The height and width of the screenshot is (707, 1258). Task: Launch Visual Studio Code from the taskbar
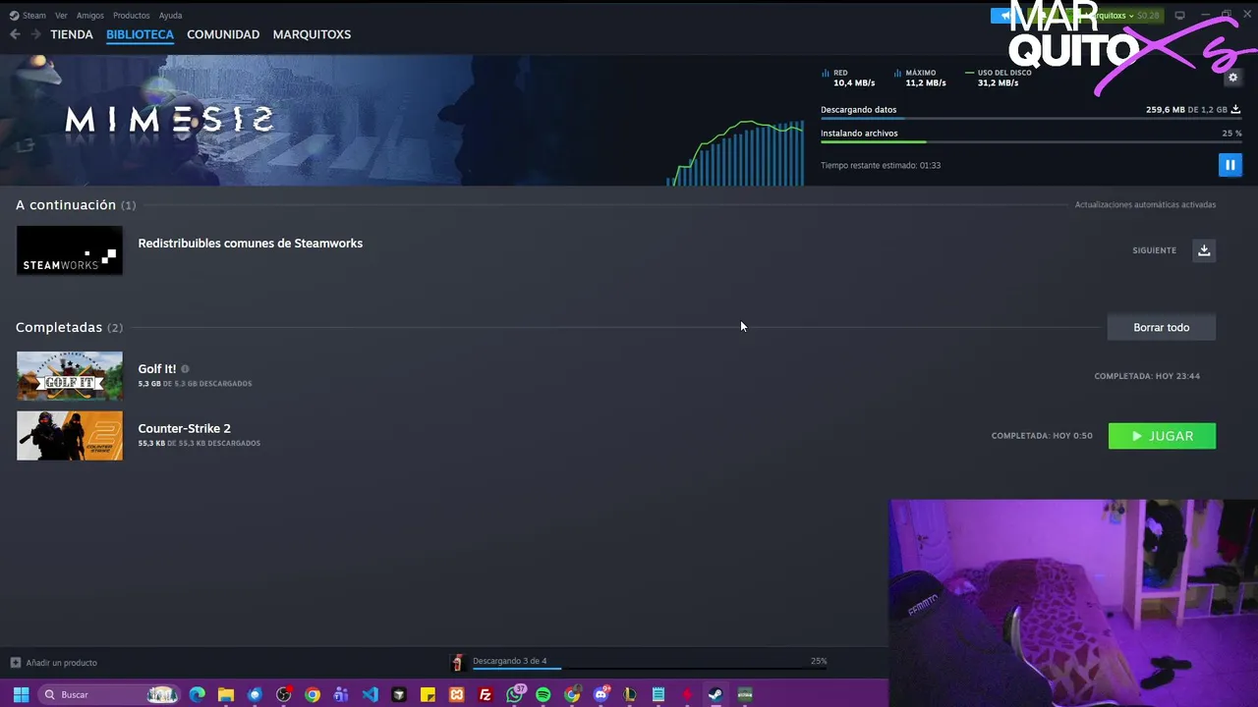coord(370,694)
